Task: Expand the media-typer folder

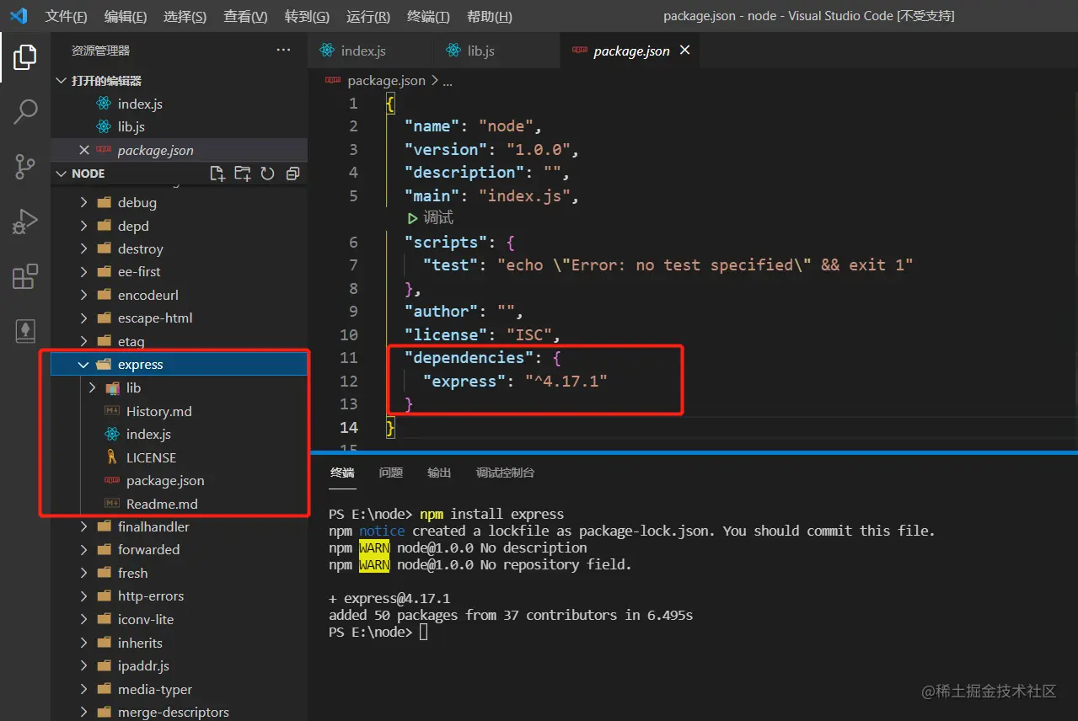Action: pos(83,689)
